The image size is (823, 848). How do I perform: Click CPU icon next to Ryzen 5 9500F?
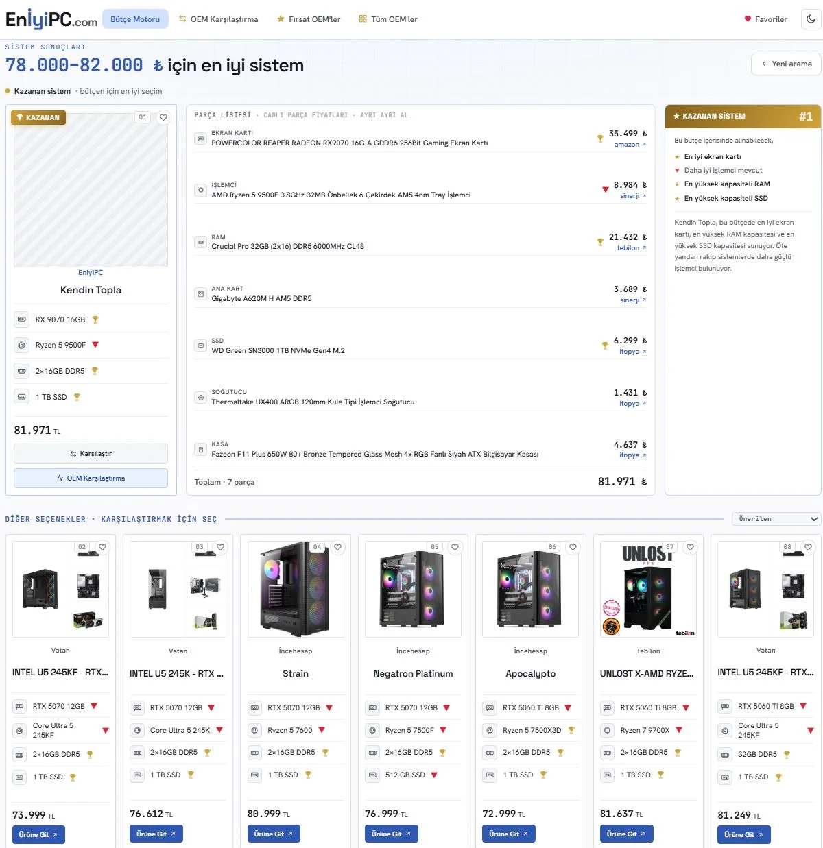pos(21,346)
